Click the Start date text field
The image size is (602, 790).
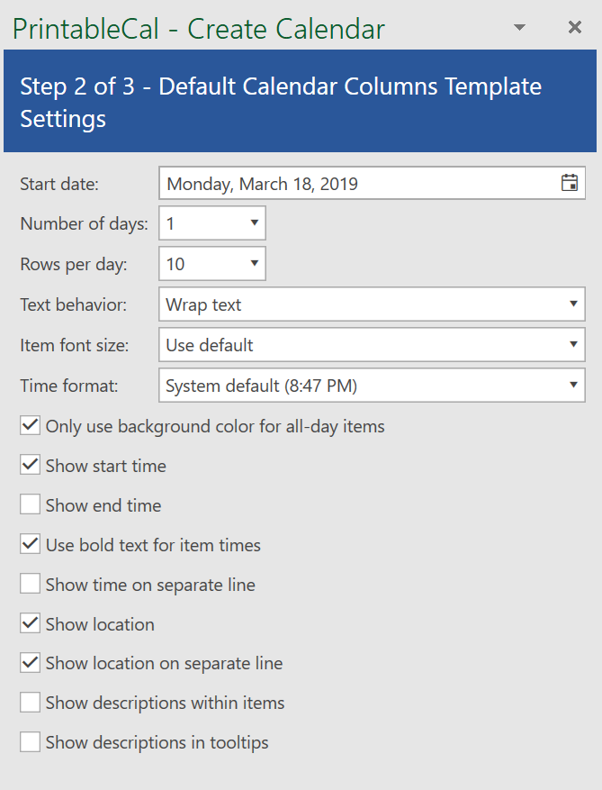[x=360, y=184]
